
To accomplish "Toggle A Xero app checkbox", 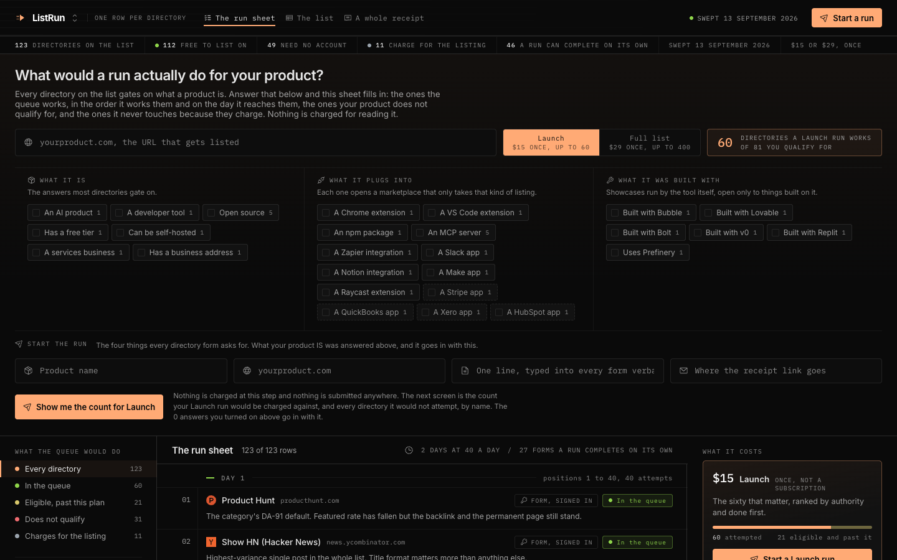I will 425,312.
